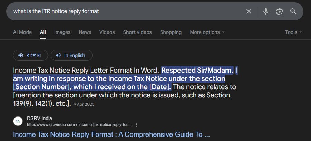Switch to AI Mode tab
This screenshot has height=141, width=311.
22,32
